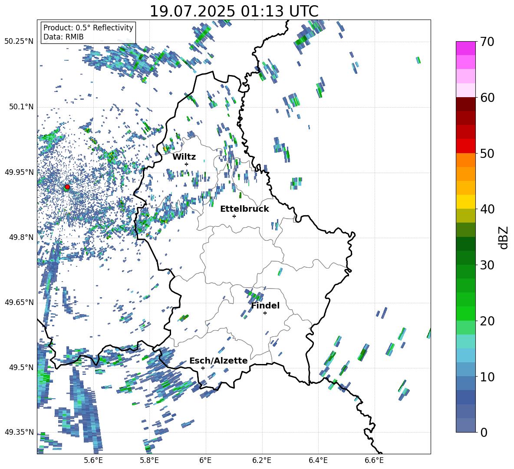514x469 pixels.
Task: Click the colorbar tick label 10
Action: pyautogui.click(x=488, y=377)
